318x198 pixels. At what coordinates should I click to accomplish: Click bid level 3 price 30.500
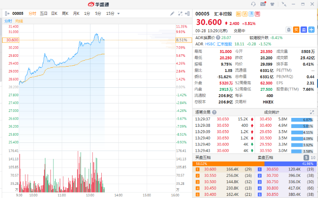tap(210, 182)
